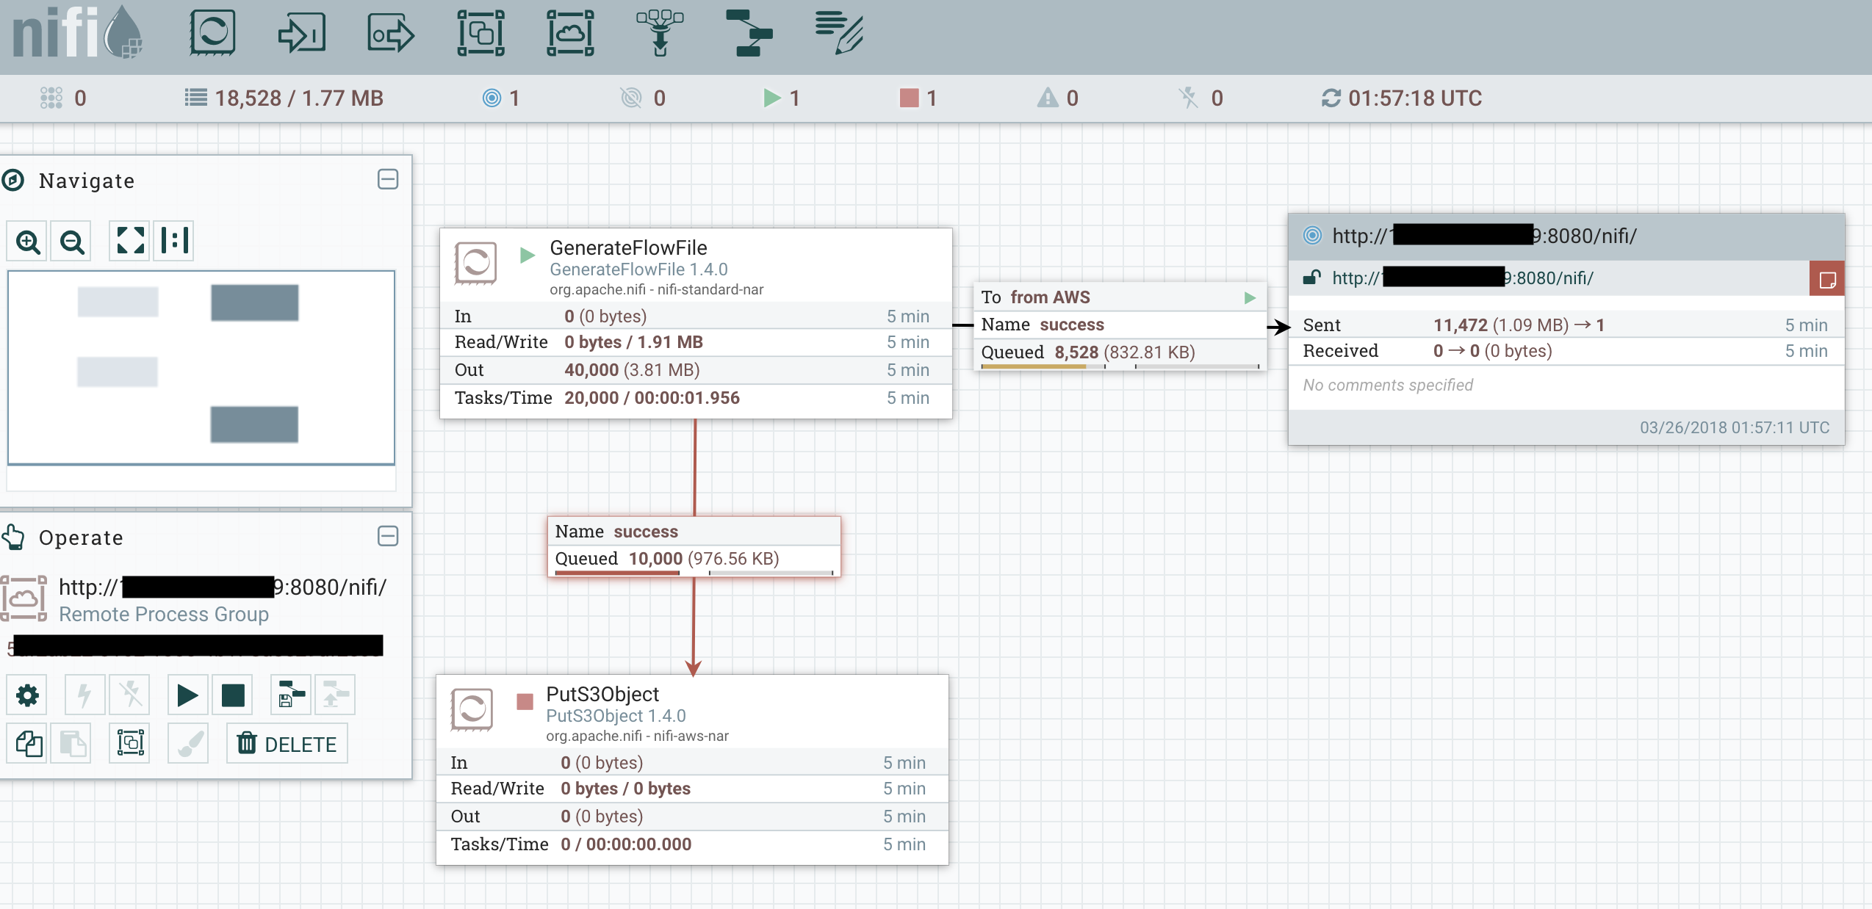Click the running components status icon
Screen dimensions: 1872x909
coord(771,98)
